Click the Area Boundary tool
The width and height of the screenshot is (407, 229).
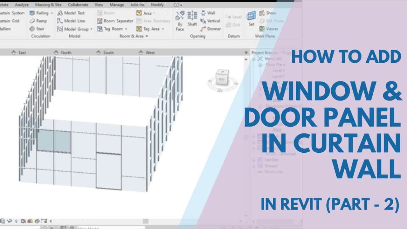pos(153,21)
